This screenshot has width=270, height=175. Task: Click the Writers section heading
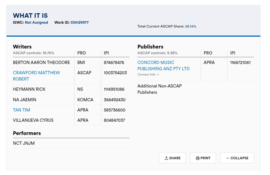tap(22, 47)
